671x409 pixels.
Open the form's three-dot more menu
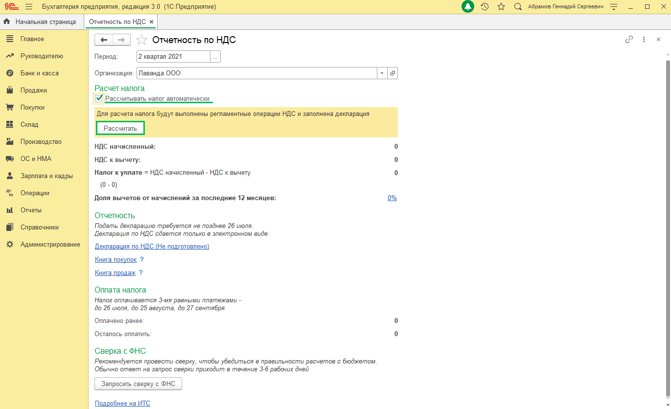644,40
